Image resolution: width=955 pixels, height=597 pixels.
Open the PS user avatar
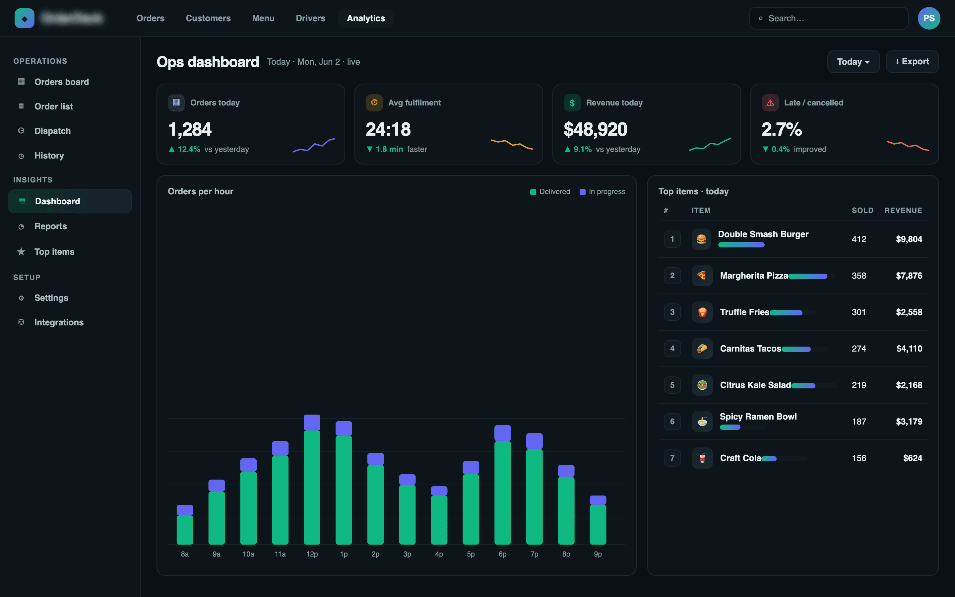(x=928, y=18)
